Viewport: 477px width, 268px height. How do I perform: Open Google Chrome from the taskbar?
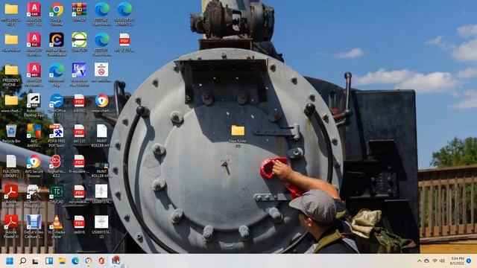click(x=89, y=261)
